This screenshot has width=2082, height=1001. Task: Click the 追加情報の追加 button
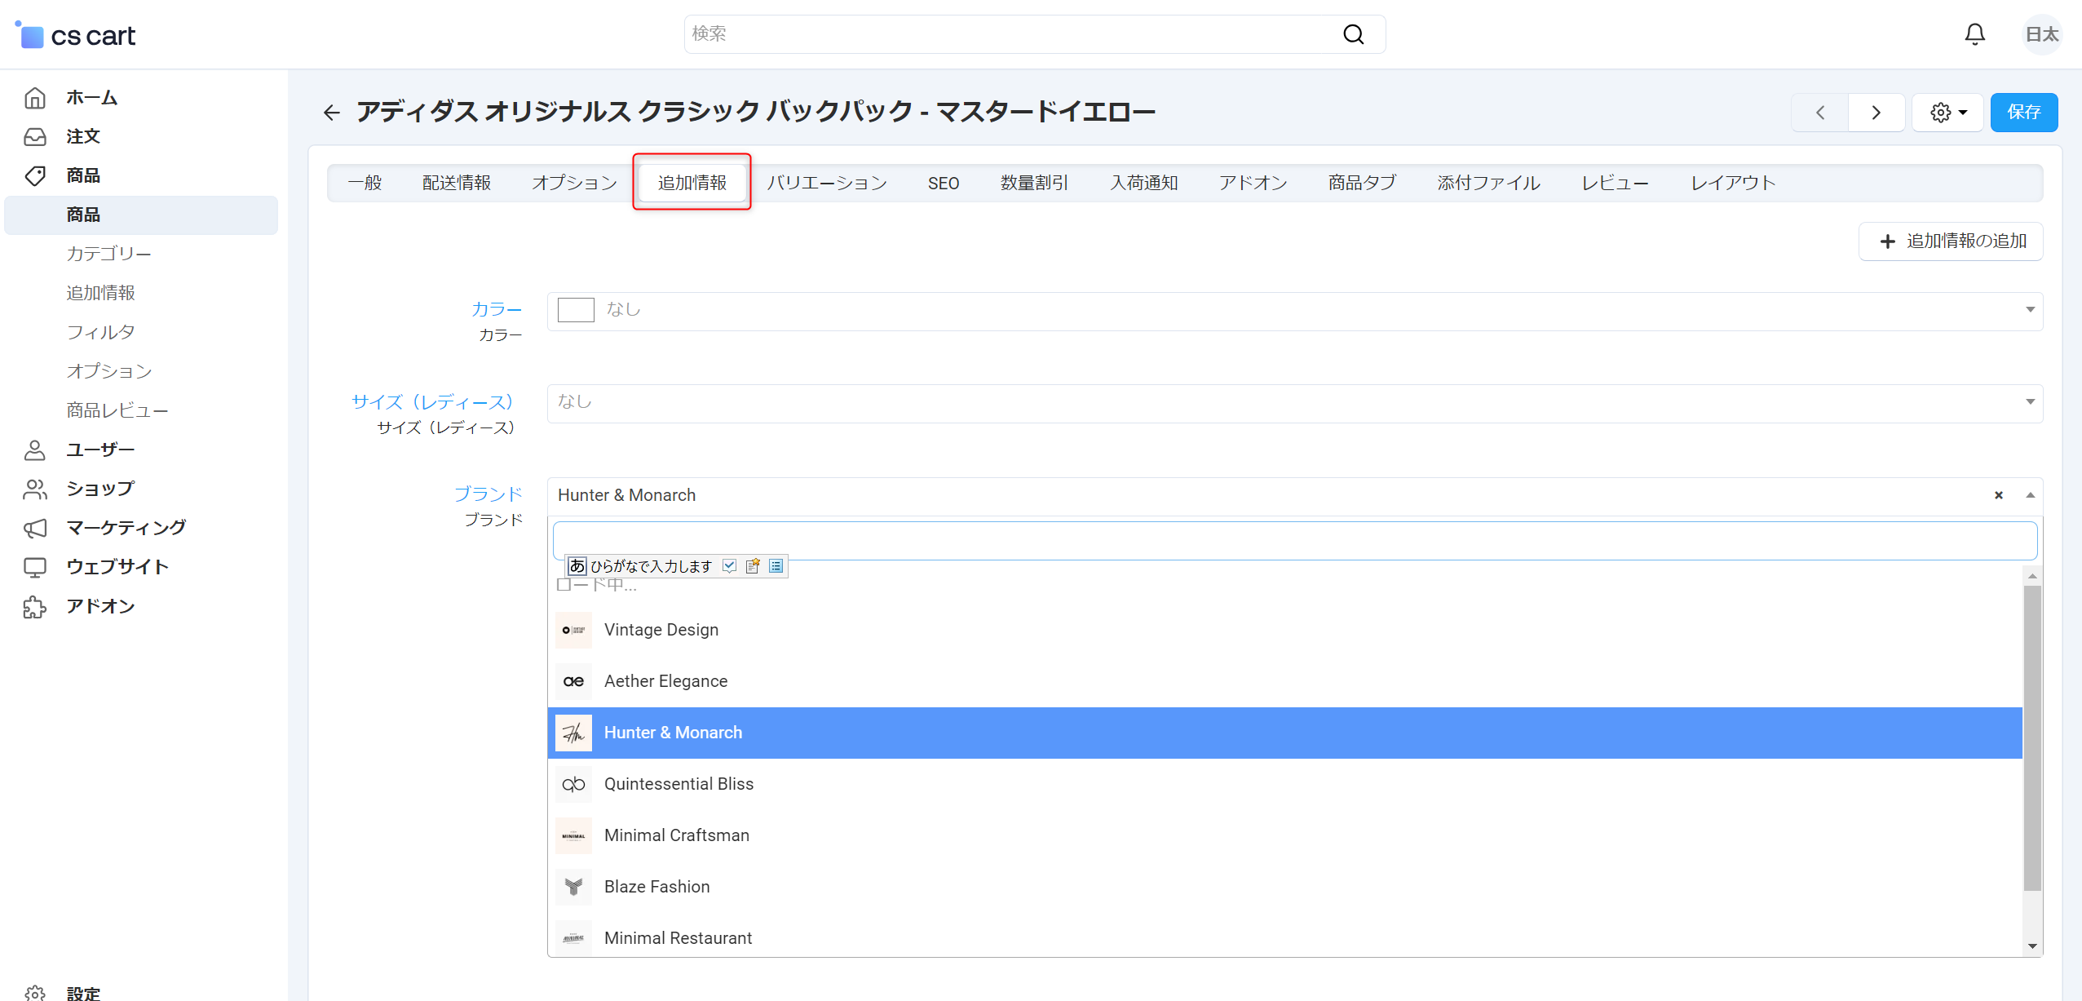(x=1951, y=241)
